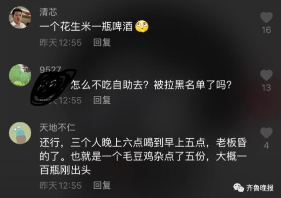Open the username 9527
The width and height of the screenshot is (281, 198).
pyautogui.click(x=50, y=70)
